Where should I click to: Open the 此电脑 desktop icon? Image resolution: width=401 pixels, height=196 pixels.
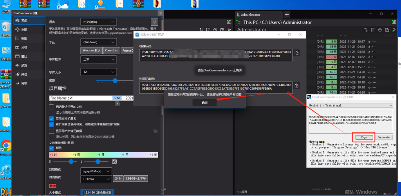point(5,7)
